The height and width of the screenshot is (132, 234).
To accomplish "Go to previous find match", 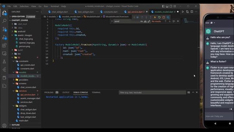I will 165,21.
